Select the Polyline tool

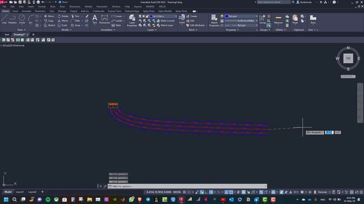[x=13, y=19]
